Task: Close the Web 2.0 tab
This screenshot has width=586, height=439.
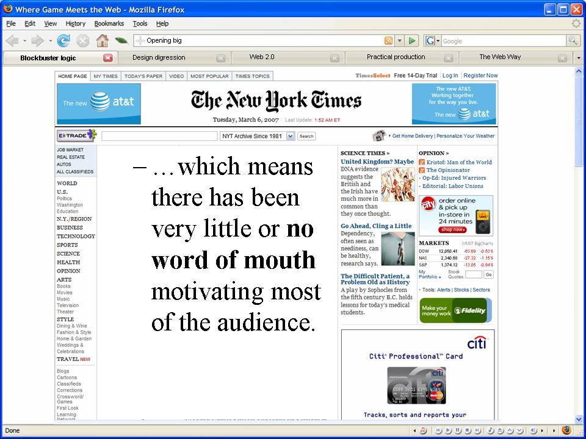Action: [x=335, y=59]
